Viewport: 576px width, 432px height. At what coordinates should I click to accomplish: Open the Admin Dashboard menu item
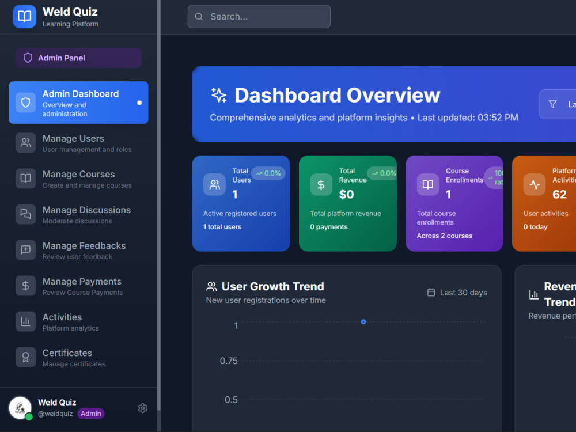[78, 103]
